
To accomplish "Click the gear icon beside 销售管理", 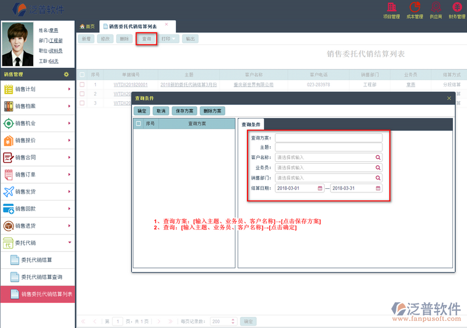I will pos(67,74).
